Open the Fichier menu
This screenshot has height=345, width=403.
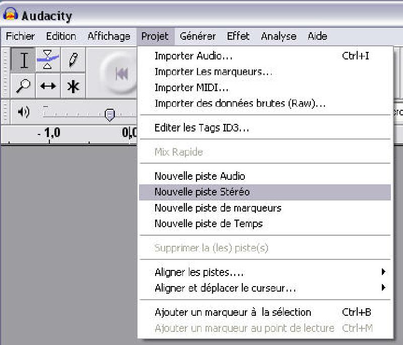click(x=20, y=36)
